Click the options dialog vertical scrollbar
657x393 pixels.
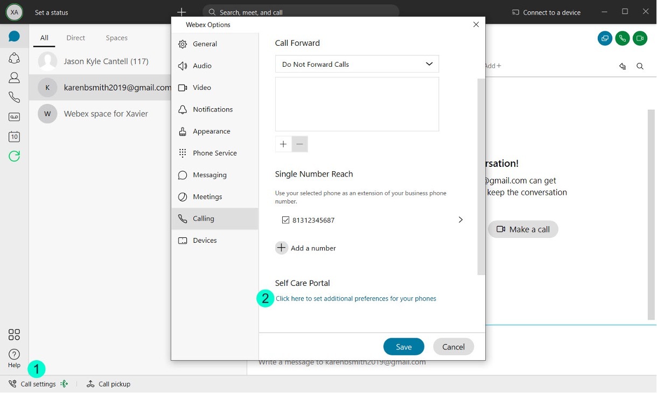click(481, 177)
